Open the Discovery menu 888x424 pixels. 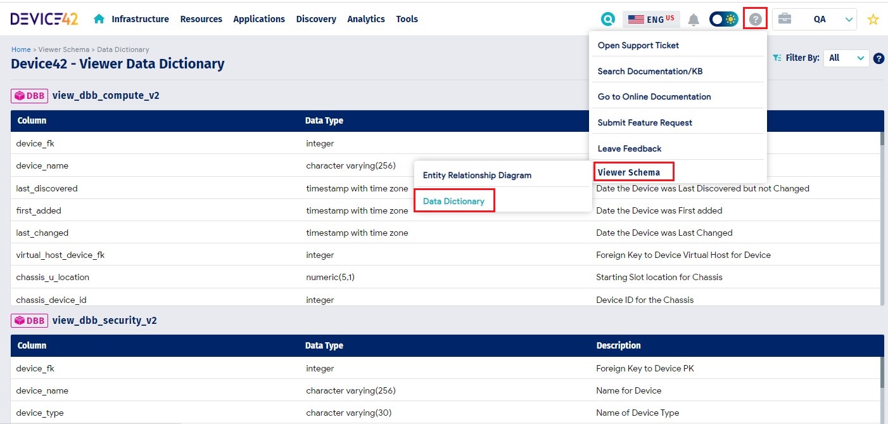click(316, 19)
